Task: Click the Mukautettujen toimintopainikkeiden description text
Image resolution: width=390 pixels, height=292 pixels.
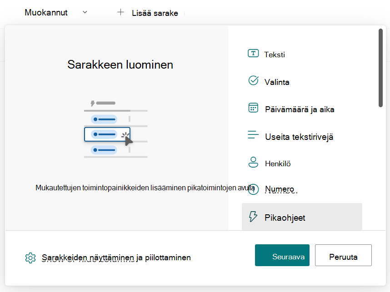Action: pos(145,188)
